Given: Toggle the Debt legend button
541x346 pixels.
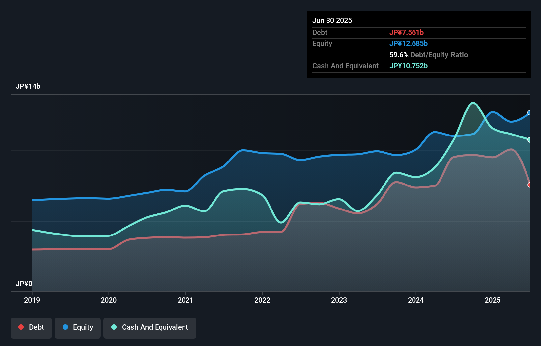Looking at the screenshot, I should point(31,328).
